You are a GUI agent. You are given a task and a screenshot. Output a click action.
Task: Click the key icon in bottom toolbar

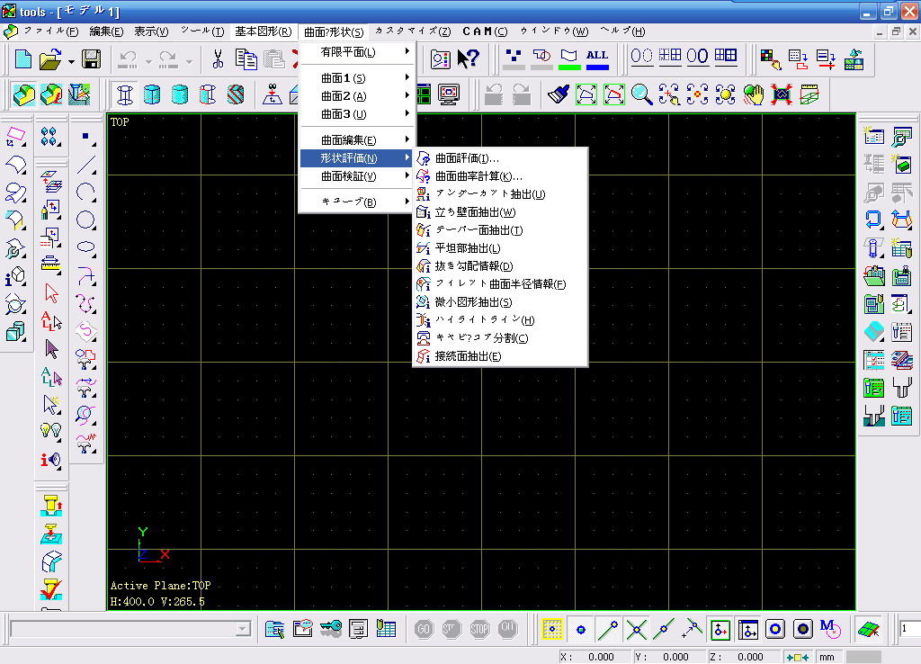331,629
